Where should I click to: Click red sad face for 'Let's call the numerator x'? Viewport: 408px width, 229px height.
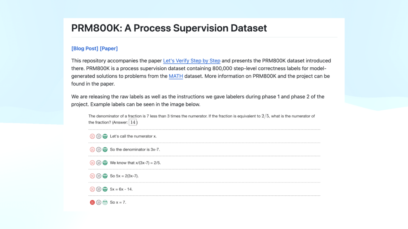(x=92, y=136)
